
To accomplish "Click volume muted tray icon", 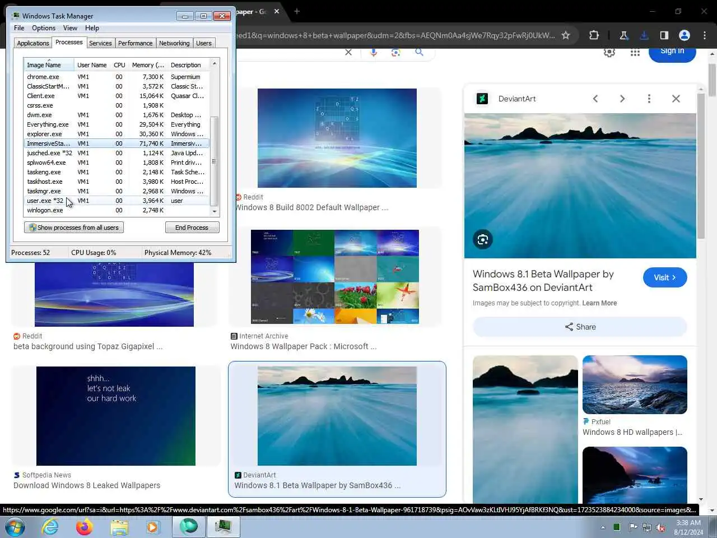I will [660, 527].
